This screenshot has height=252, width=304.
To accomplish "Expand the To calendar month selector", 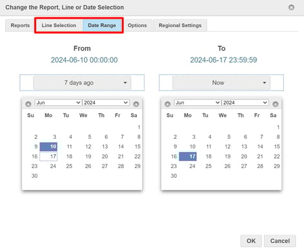I will tap(198, 103).
